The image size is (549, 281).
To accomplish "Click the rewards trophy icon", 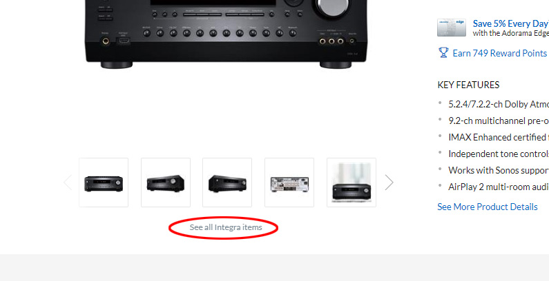I will click(443, 53).
